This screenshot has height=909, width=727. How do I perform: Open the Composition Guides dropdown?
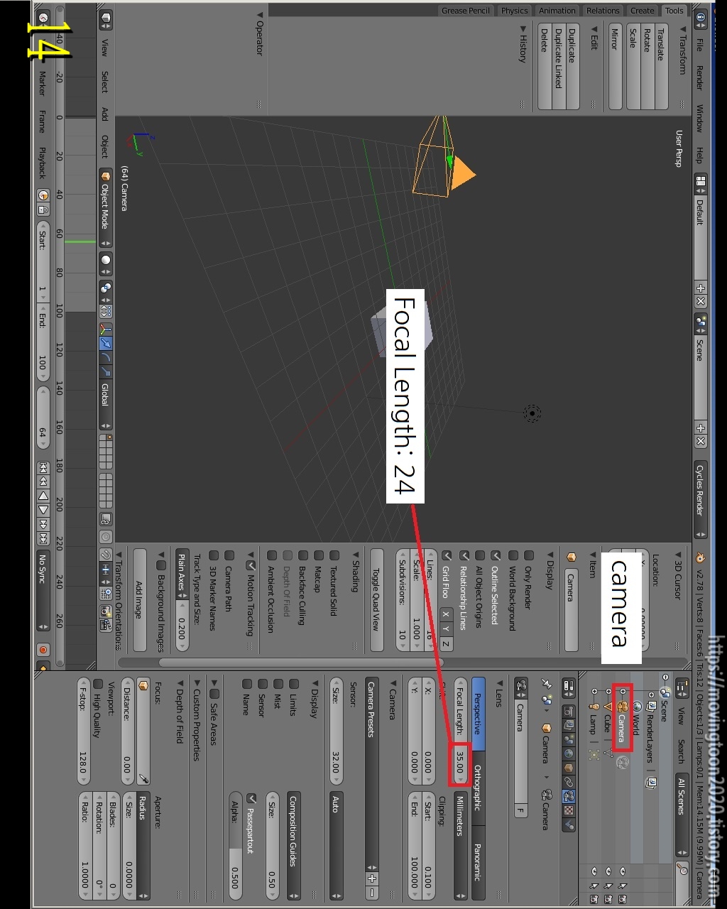point(294,845)
